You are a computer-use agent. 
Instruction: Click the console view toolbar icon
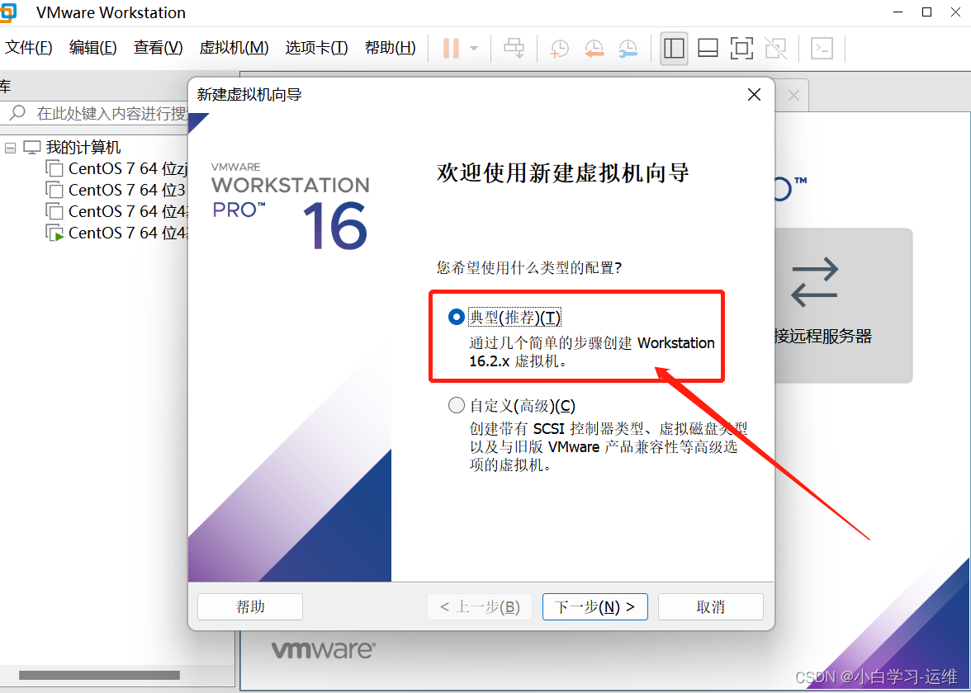822,48
